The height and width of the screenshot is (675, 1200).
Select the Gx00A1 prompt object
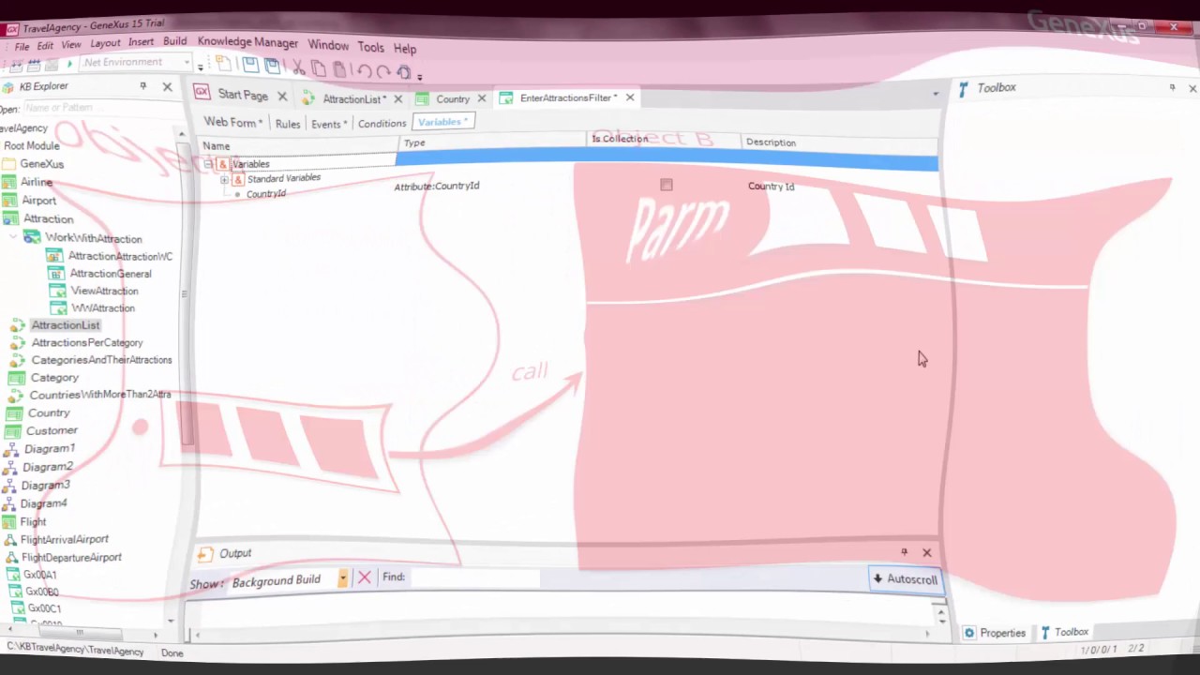tap(39, 575)
